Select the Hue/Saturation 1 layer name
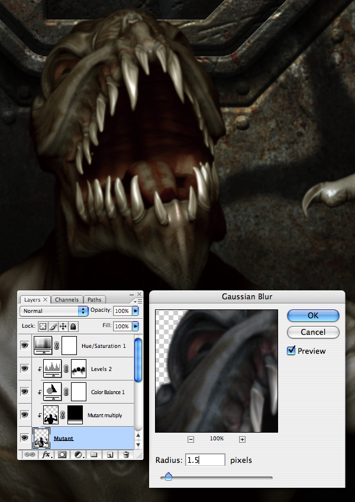The width and height of the screenshot is (355, 502). pos(104,346)
